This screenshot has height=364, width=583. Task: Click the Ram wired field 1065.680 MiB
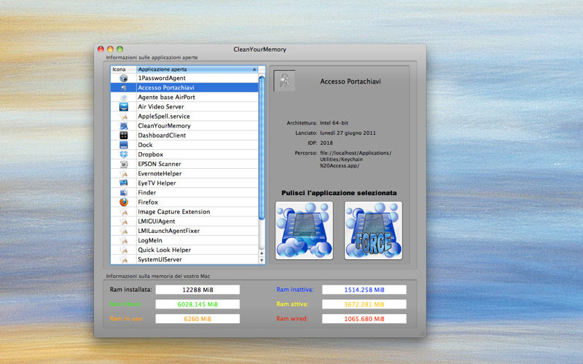[364, 319]
